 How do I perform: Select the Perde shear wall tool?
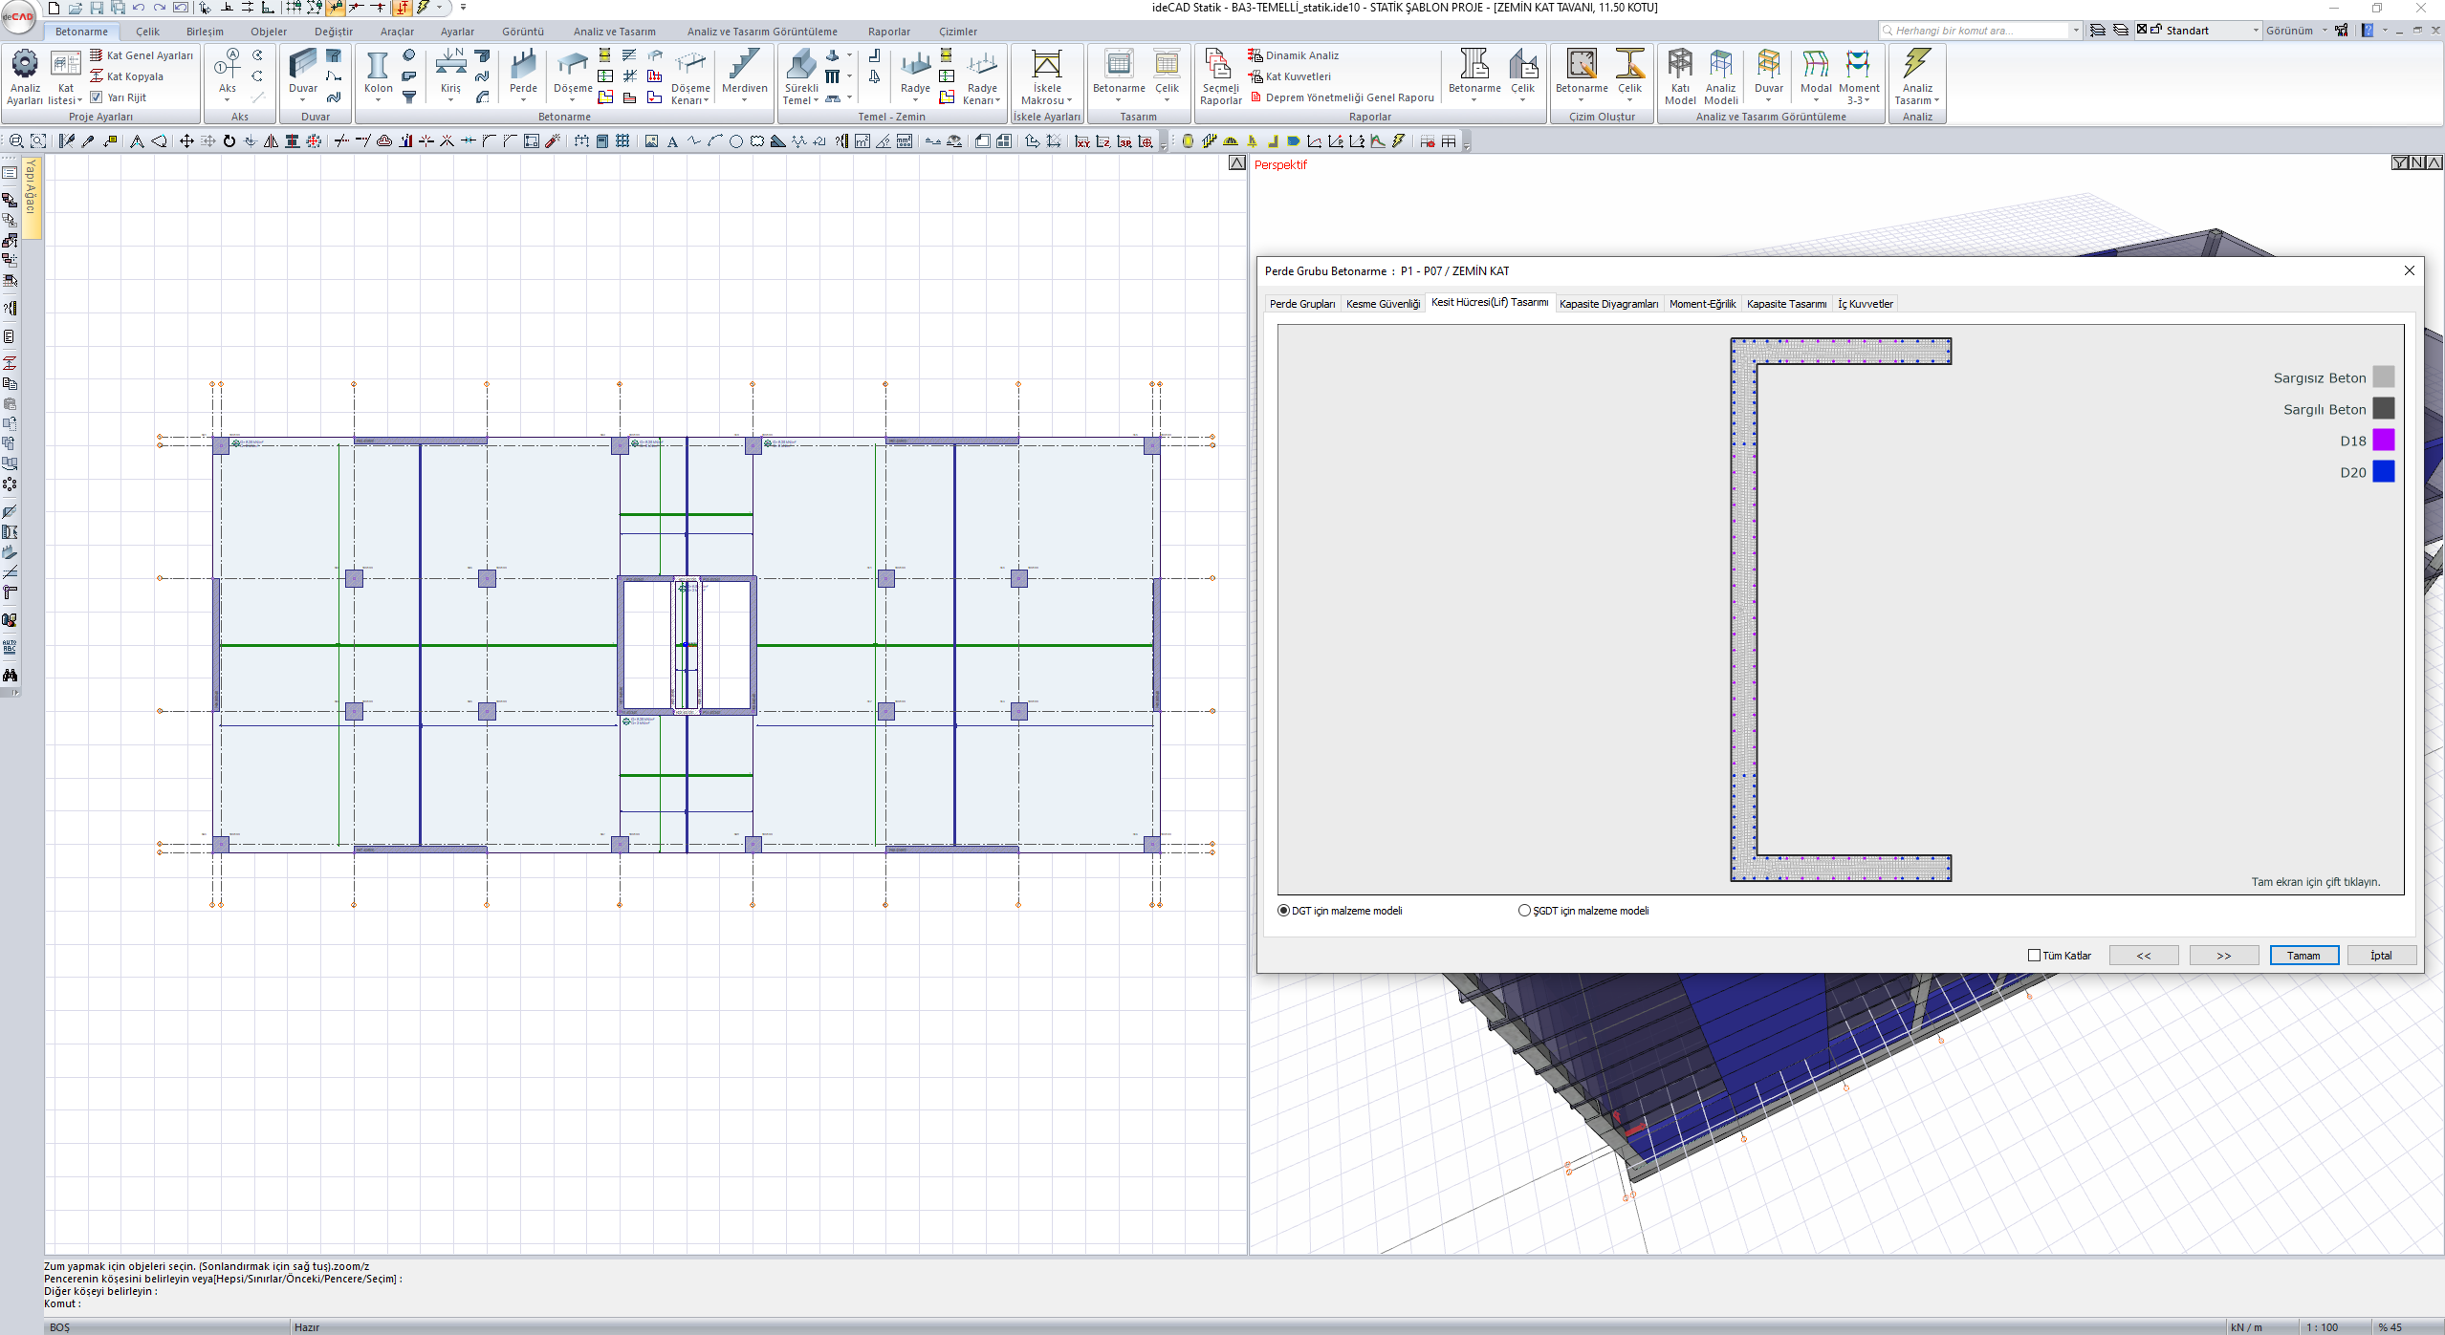coord(523,65)
